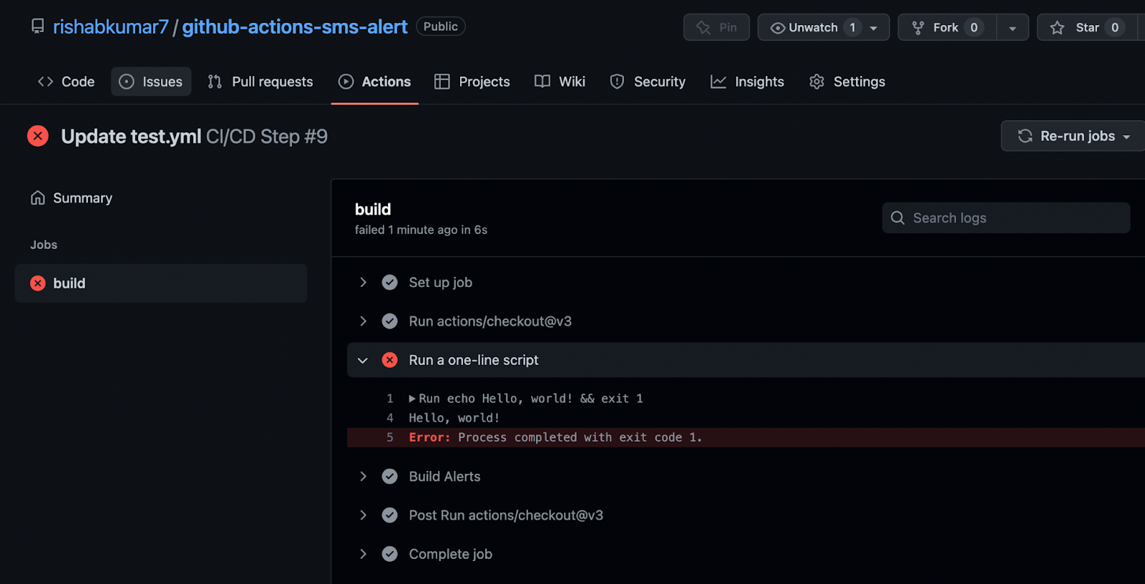Click the check icon for Post Run actions/checkout@v3
The height and width of the screenshot is (584, 1145).
pos(389,515)
